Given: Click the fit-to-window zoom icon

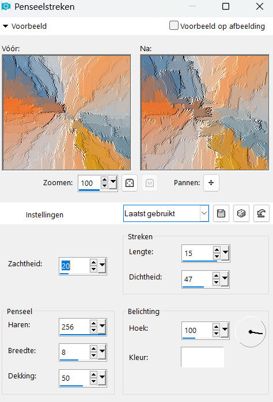Looking at the screenshot, I should click(130, 183).
